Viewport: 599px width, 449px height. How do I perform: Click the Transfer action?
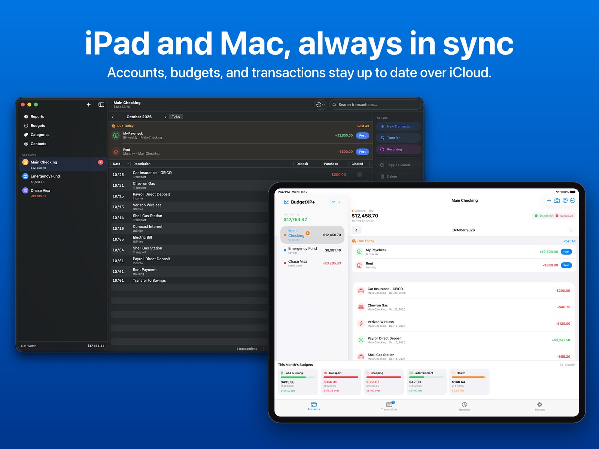(x=398, y=138)
